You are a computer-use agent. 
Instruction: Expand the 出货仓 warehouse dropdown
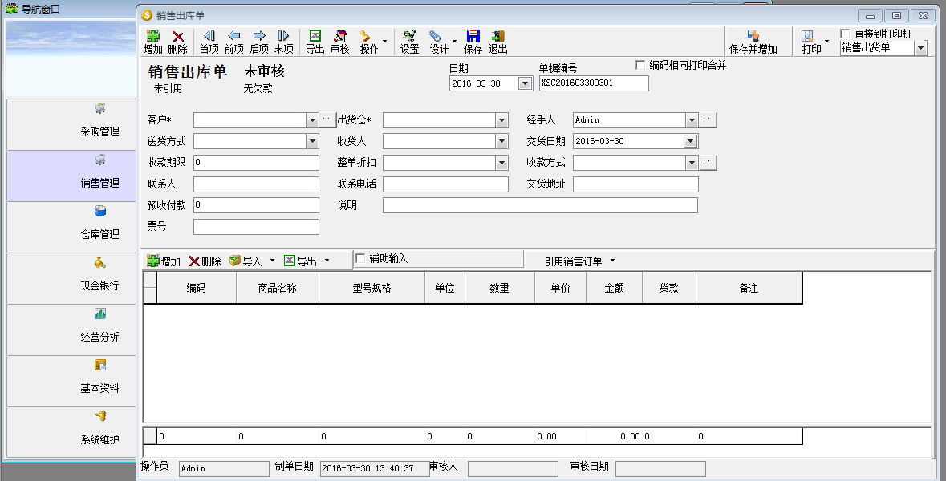click(x=501, y=120)
